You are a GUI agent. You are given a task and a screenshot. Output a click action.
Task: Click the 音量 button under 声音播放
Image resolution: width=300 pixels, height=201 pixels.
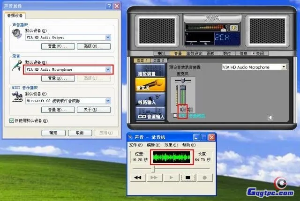(58, 46)
